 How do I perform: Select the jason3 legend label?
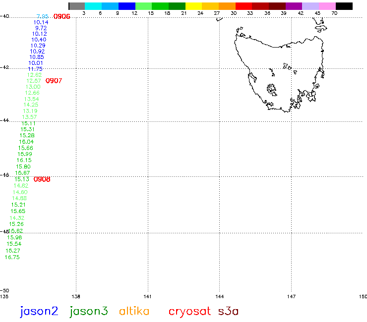coord(89,312)
